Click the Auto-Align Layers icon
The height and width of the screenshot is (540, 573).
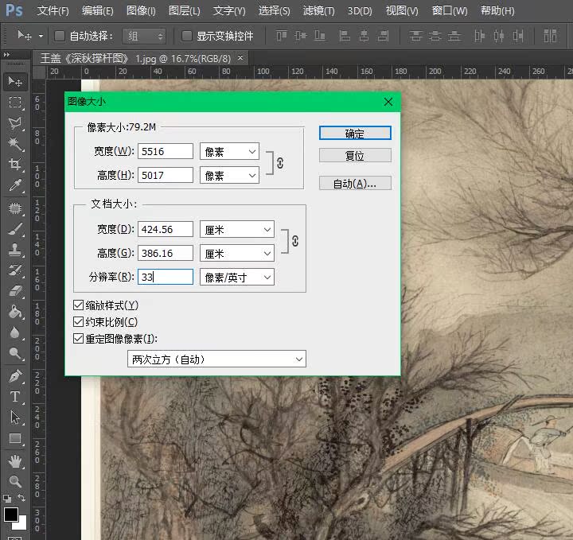point(550,36)
